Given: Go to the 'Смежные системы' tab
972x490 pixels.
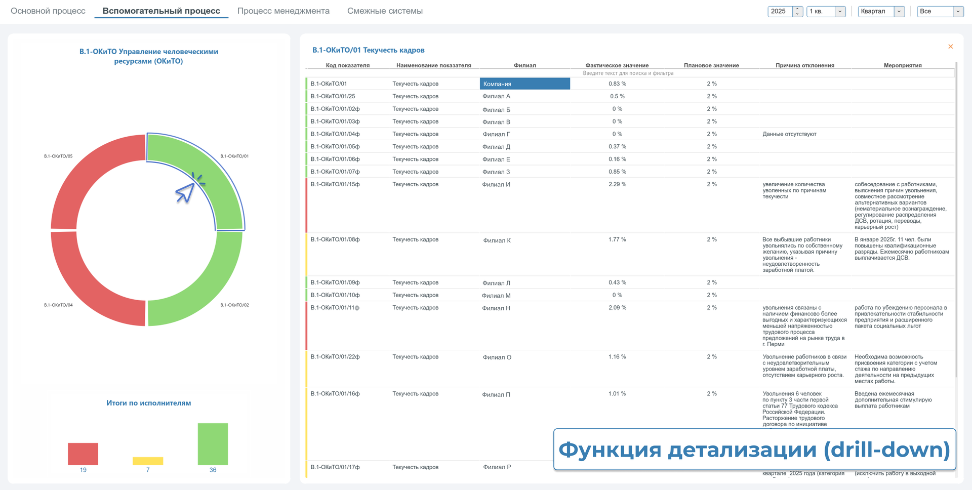Looking at the screenshot, I should click(x=385, y=11).
